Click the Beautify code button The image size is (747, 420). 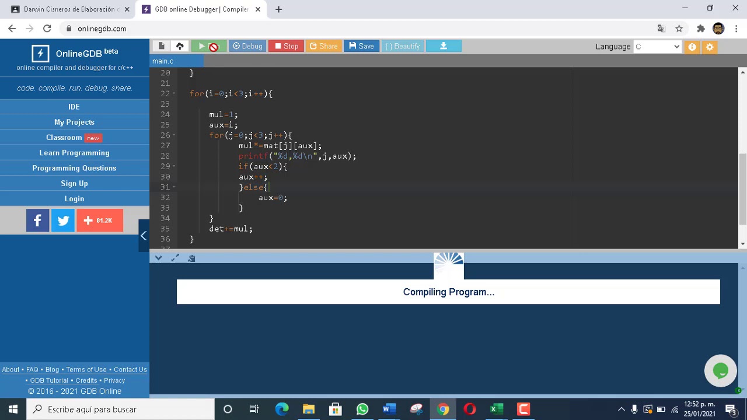(403, 46)
